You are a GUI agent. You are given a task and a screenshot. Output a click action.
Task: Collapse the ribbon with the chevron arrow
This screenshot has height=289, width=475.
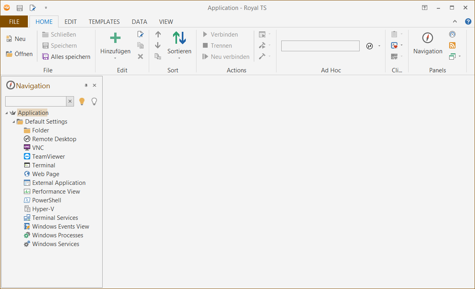(x=455, y=21)
